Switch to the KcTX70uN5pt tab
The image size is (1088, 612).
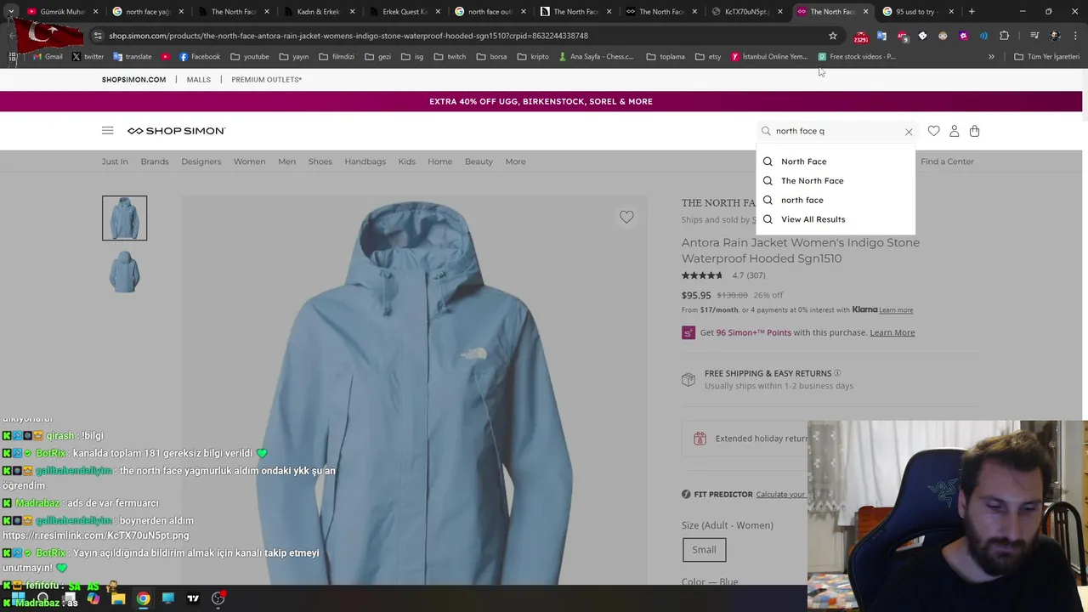pyautogui.click(x=746, y=12)
